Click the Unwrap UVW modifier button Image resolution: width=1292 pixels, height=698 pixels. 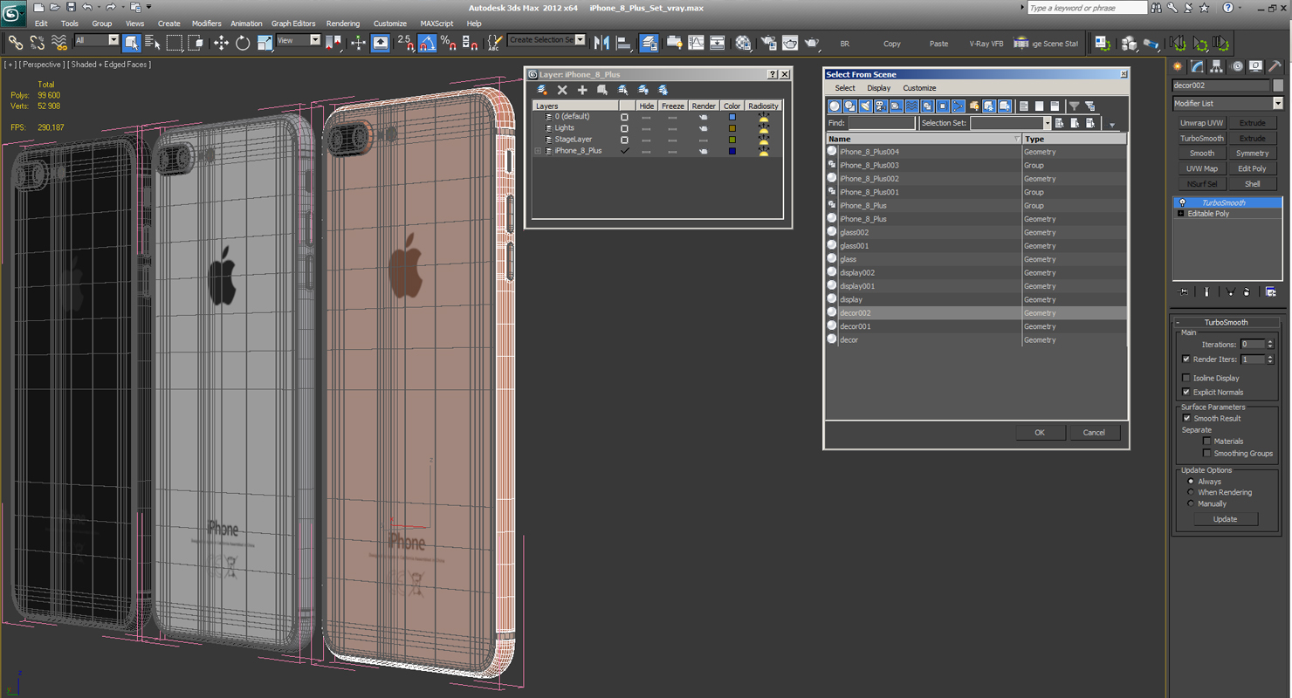coord(1202,123)
